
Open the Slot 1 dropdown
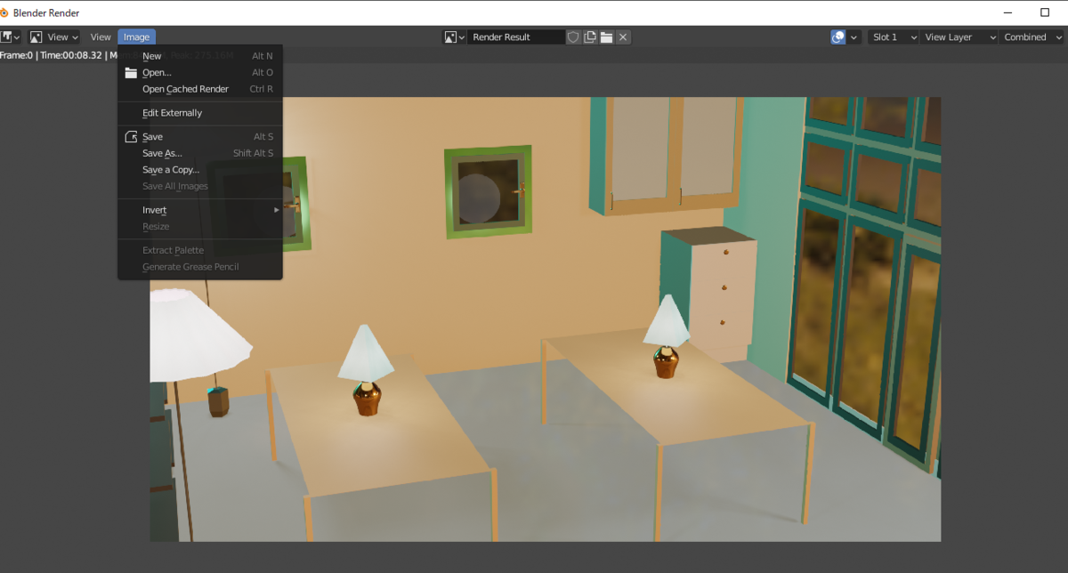893,36
